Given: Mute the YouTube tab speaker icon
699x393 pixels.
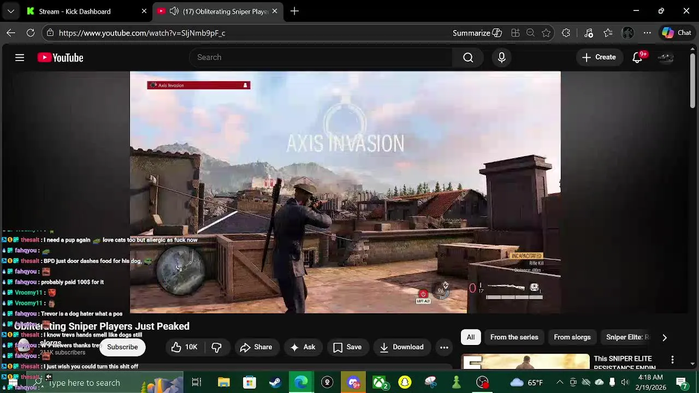Looking at the screenshot, I should (174, 11).
